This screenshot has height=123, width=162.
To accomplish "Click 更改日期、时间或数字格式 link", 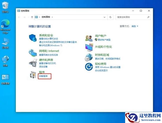I will (108, 59).
